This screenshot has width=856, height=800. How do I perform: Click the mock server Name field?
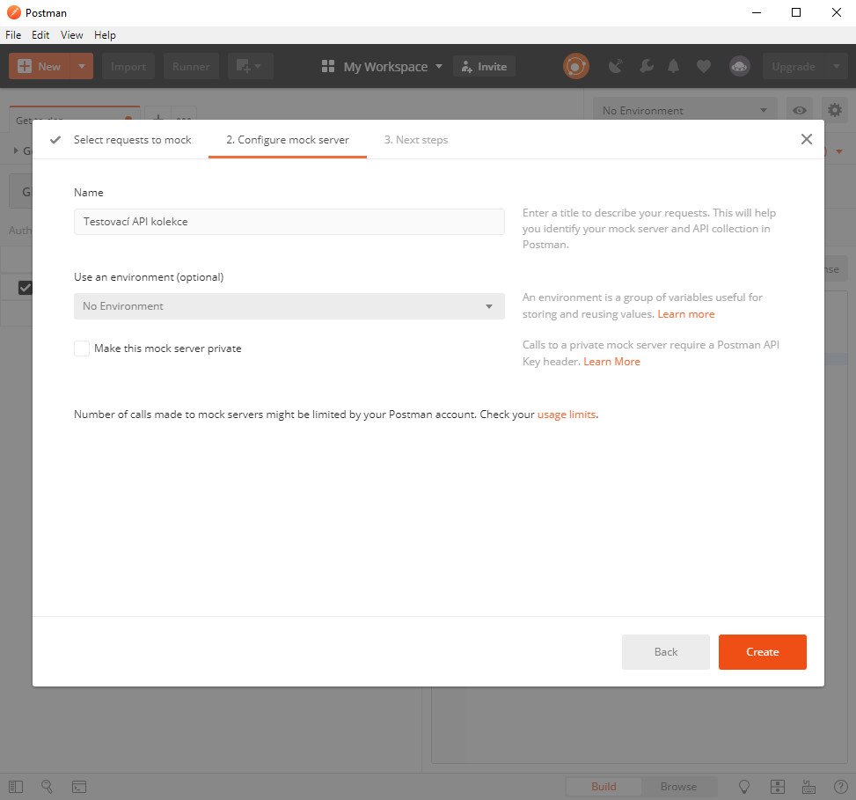point(289,222)
